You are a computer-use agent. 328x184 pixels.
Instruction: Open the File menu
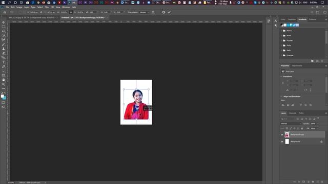pos(7,7)
